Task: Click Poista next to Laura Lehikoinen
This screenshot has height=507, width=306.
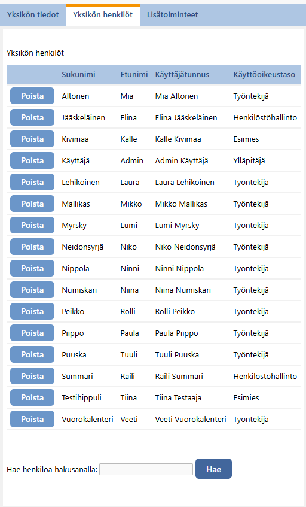Action: tap(32, 182)
